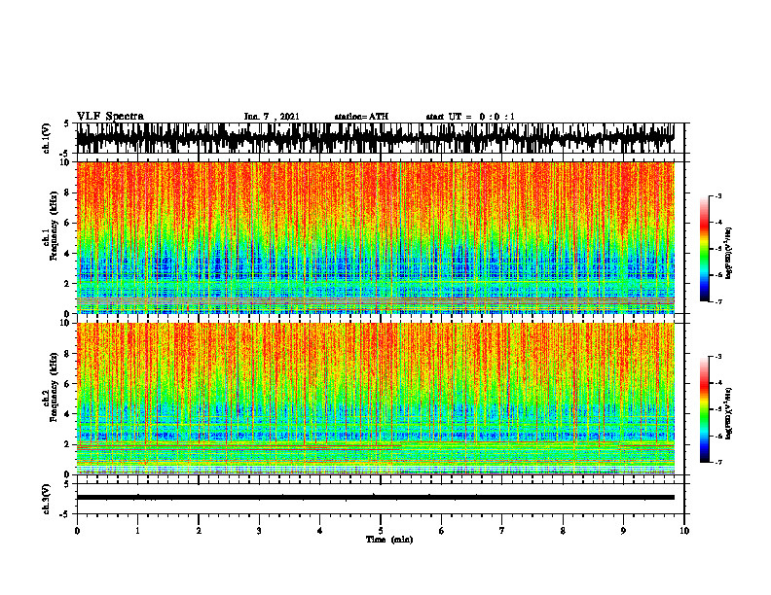Screen dimensions: 771x595
Task: Click the "4" kHz tick on ch.2 frequency axis
Action: click(67, 414)
